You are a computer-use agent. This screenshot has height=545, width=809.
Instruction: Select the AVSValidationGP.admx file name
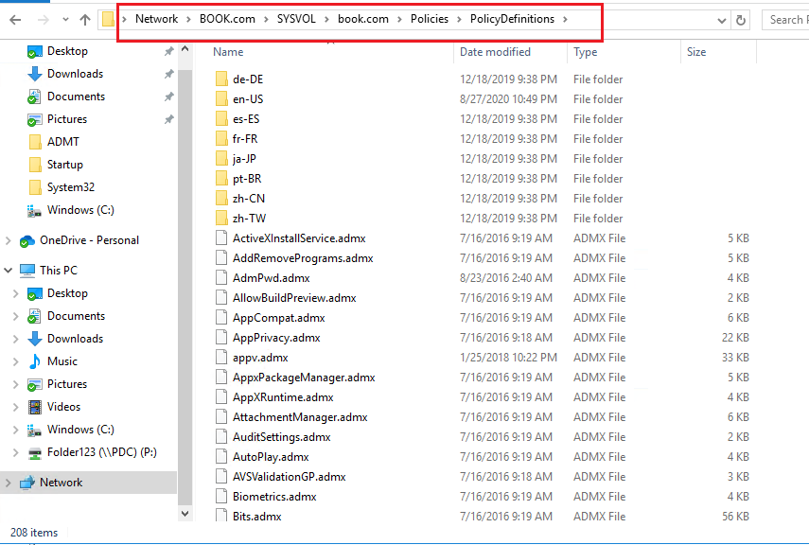[x=289, y=477]
